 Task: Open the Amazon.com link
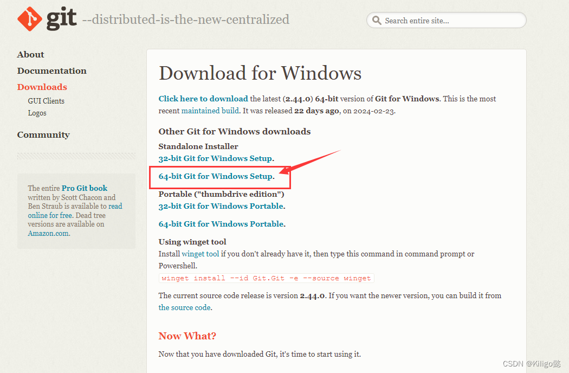(48, 233)
